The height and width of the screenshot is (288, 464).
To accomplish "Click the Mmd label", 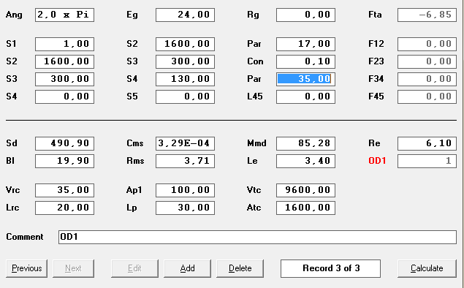I will (x=256, y=143).
